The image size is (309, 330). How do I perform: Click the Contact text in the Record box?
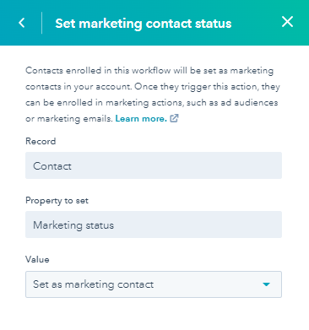[x=52, y=166]
